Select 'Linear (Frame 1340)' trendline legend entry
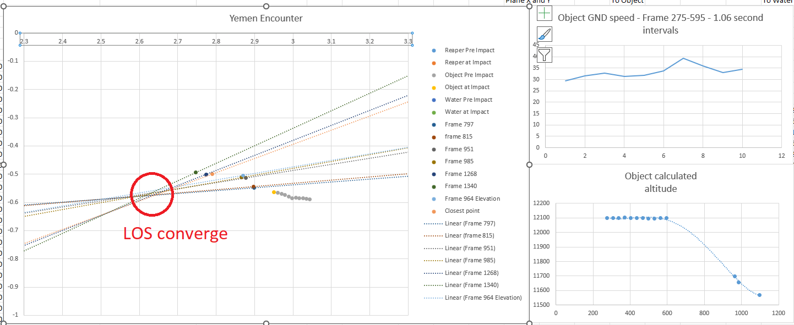Image resolution: width=794 pixels, height=325 pixels. click(471, 285)
